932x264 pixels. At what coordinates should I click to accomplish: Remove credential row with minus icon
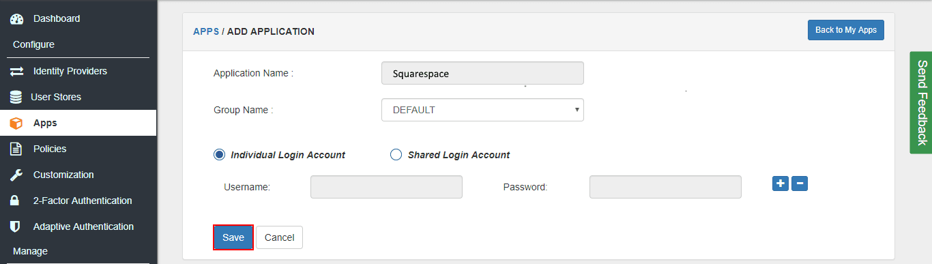pyautogui.click(x=800, y=184)
